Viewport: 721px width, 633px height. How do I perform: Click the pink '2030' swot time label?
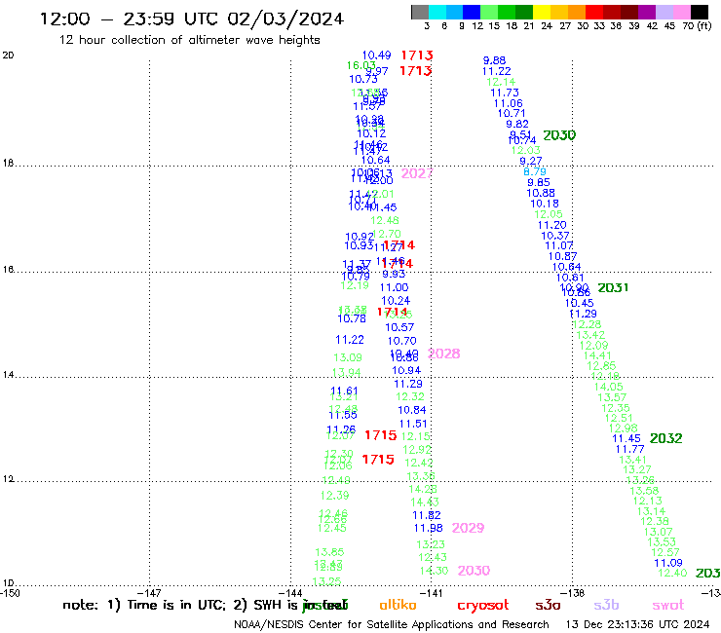coord(474,571)
